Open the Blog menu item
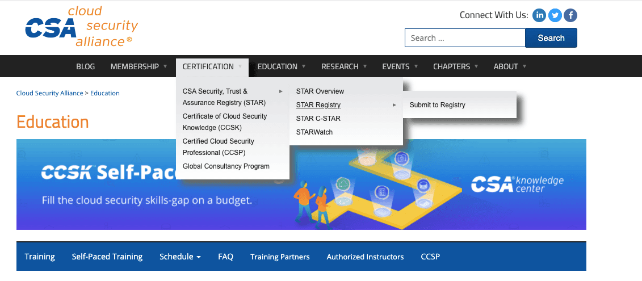This screenshot has height=281, width=642. [85, 66]
